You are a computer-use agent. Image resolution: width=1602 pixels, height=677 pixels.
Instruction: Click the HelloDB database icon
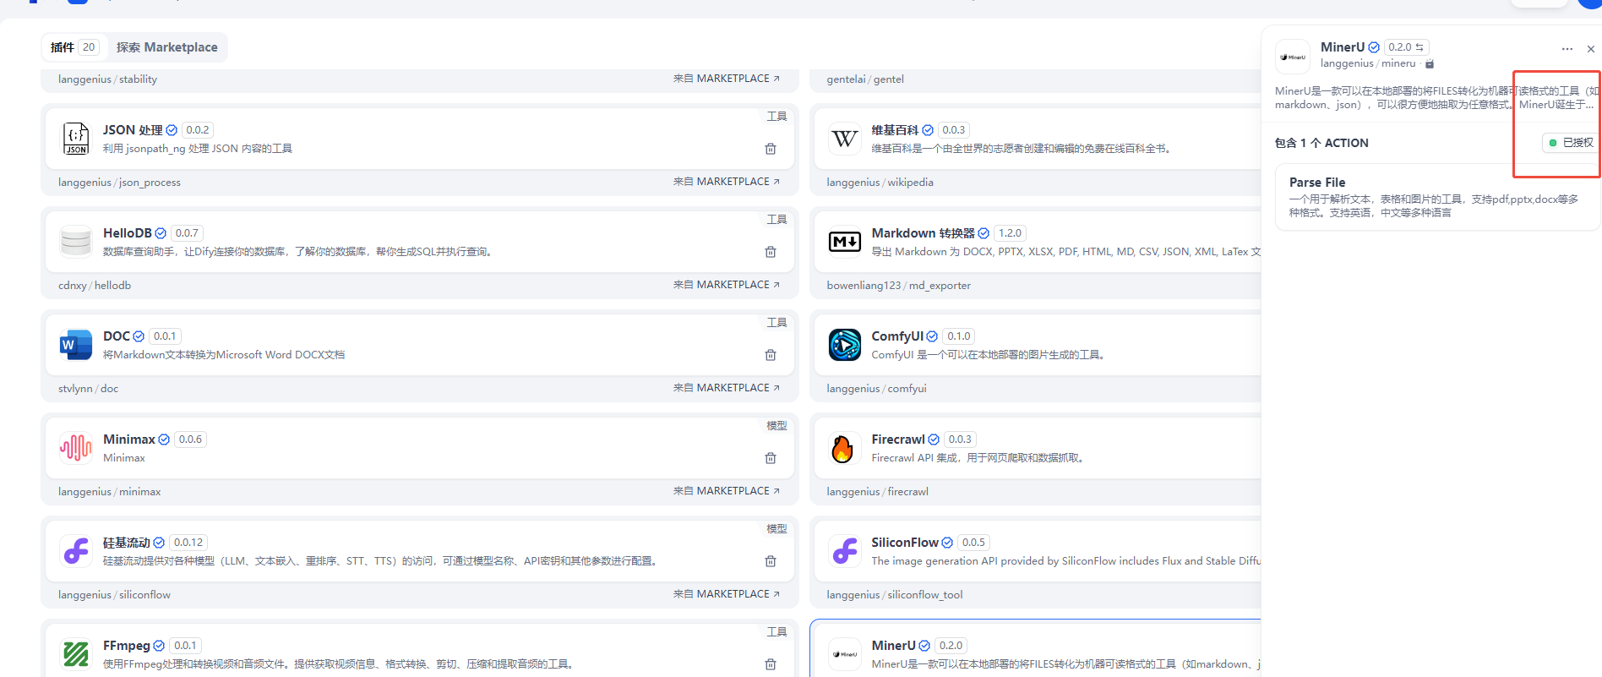(x=76, y=242)
